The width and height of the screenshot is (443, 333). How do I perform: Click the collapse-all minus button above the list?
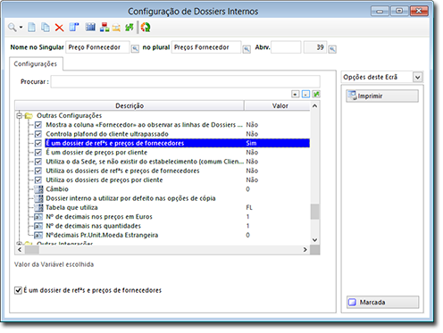(305, 95)
